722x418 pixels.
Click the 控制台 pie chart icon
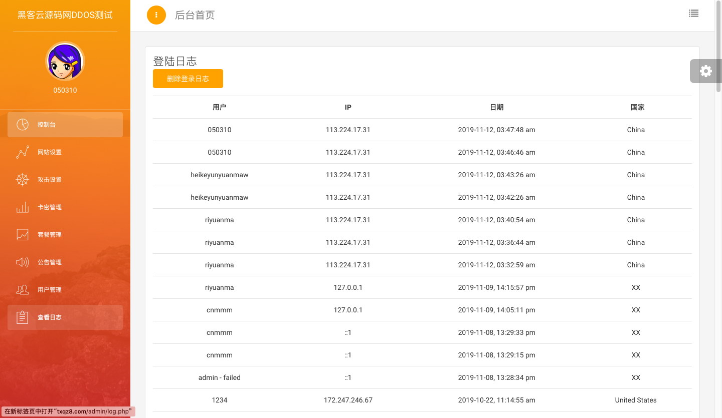[23, 125]
